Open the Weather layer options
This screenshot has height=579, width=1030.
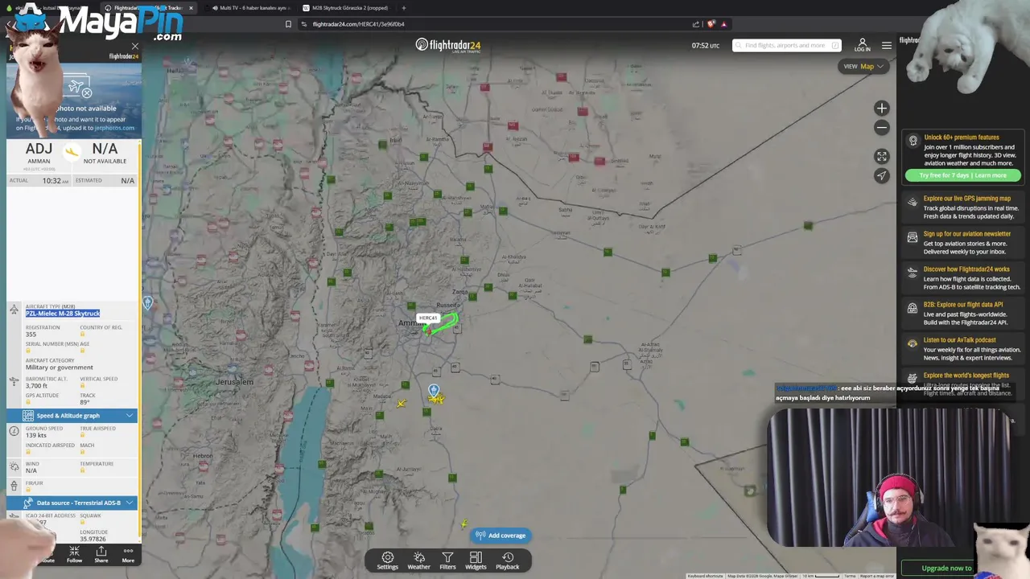418,561
